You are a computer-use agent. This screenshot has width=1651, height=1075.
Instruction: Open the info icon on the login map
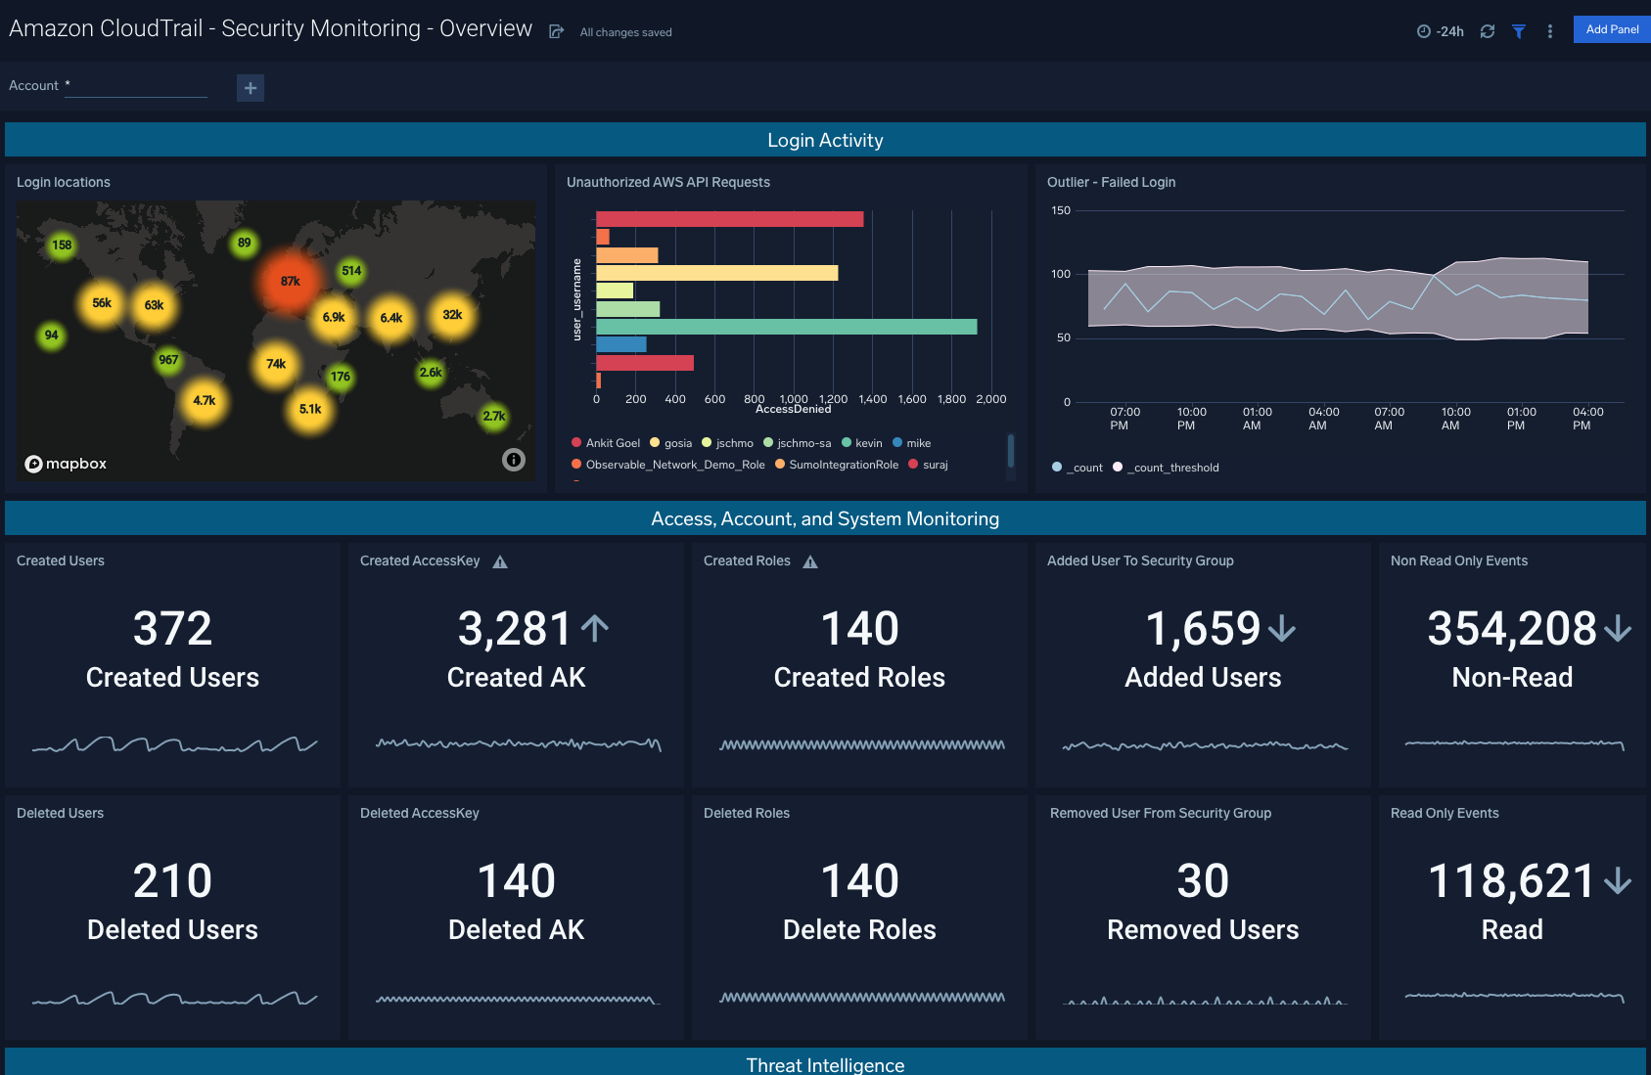[x=514, y=459]
